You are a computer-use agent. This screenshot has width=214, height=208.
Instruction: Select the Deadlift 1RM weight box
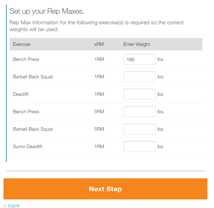[x=140, y=94]
